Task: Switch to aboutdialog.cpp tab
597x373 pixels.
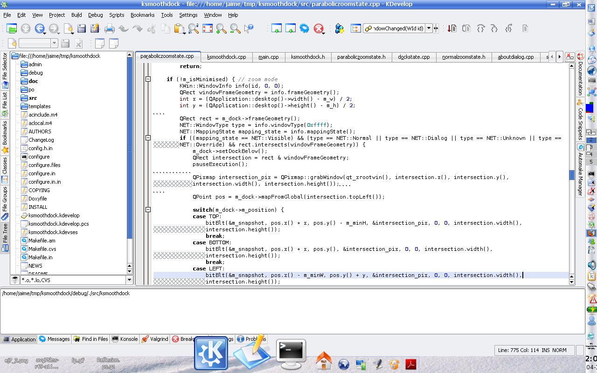Action: pos(516,57)
